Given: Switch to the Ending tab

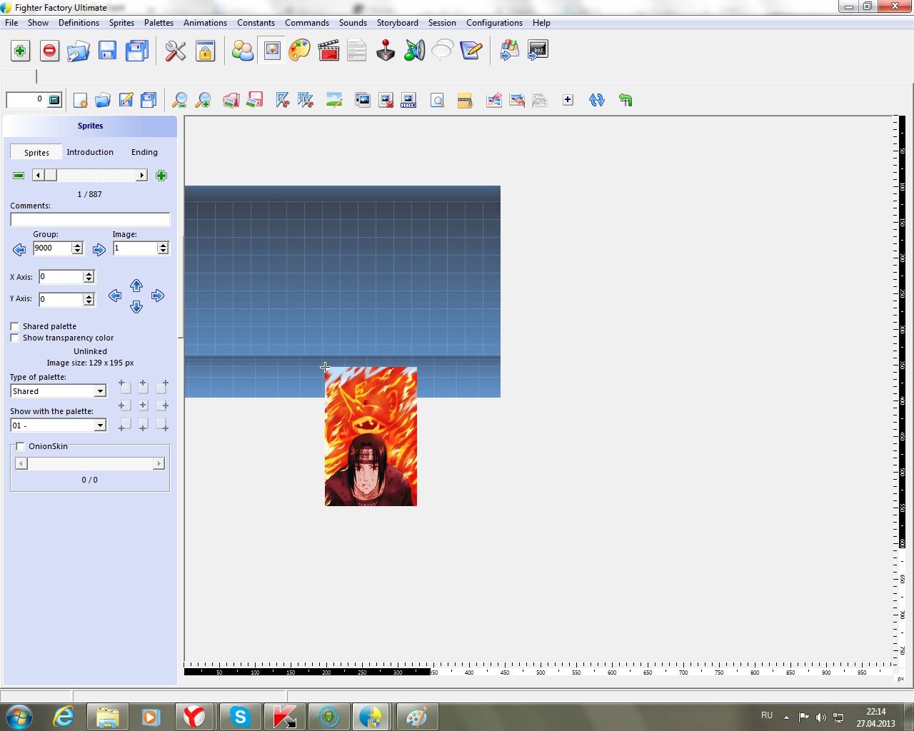Looking at the screenshot, I should [x=144, y=152].
